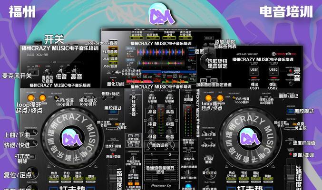322x190 pixels.
Task: Toggle right deck Beat Sync button
Action: (287, 124)
